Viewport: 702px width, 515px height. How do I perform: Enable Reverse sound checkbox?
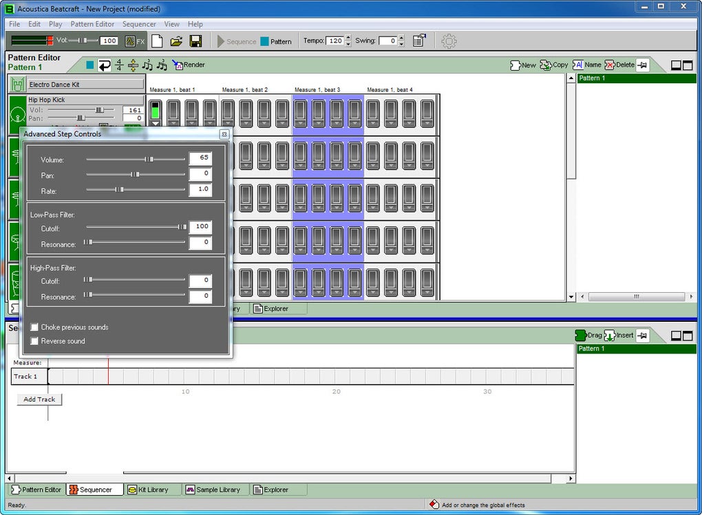(34, 341)
